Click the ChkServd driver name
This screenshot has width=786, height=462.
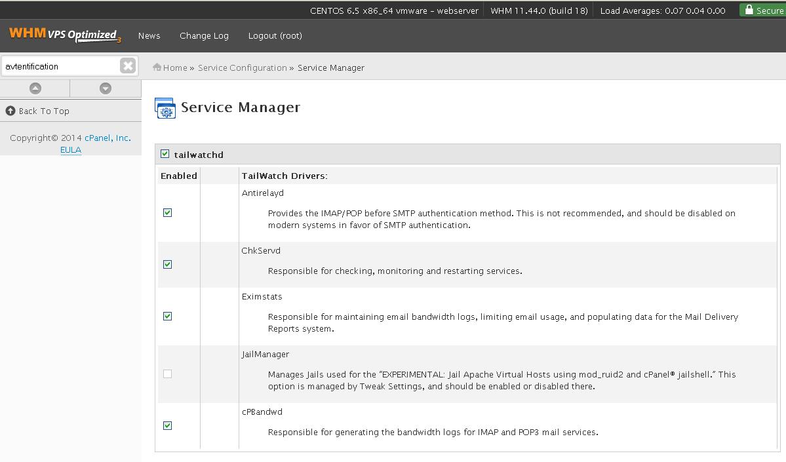(261, 250)
